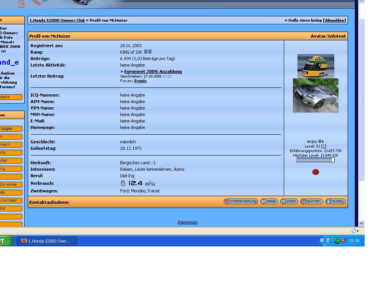The width and height of the screenshot is (389, 292).
Task: Go to the Events forum link
Action: (140, 81)
